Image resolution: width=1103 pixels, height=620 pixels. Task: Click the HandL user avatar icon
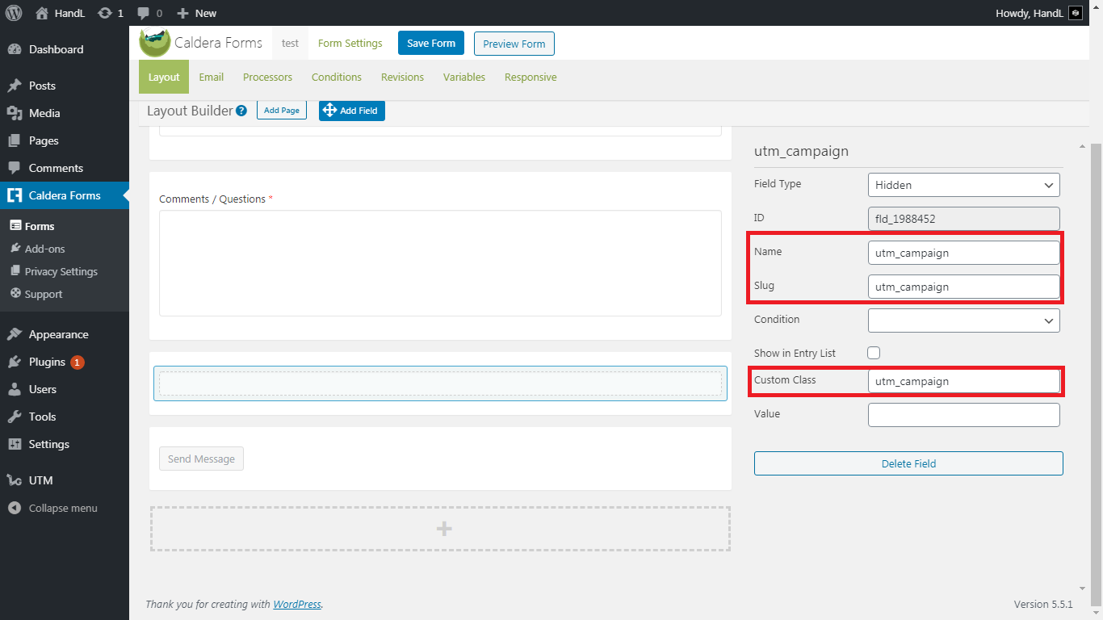pos(1075,13)
